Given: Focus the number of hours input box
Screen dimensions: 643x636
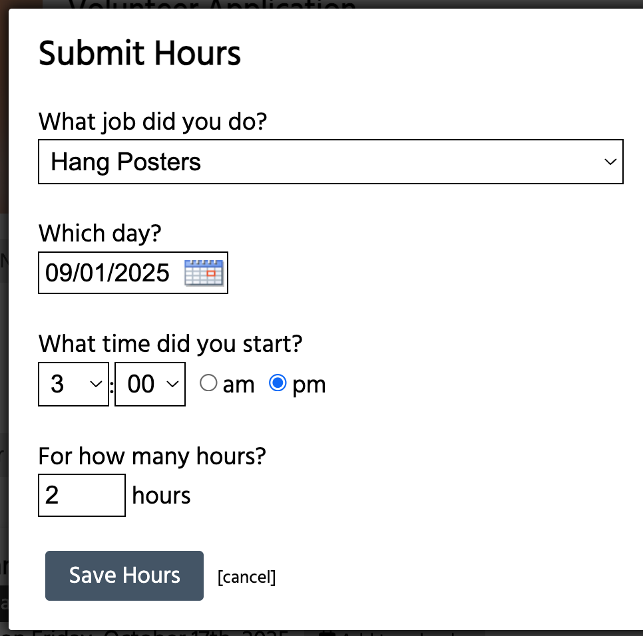Looking at the screenshot, I should 82,495.
